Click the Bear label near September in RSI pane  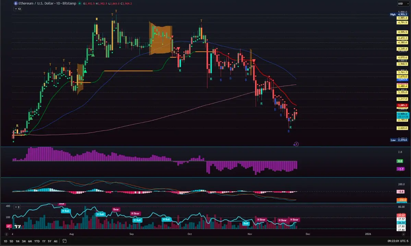coord(116,209)
